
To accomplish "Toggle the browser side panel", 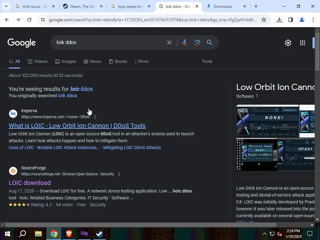I will (x=290, y=20).
